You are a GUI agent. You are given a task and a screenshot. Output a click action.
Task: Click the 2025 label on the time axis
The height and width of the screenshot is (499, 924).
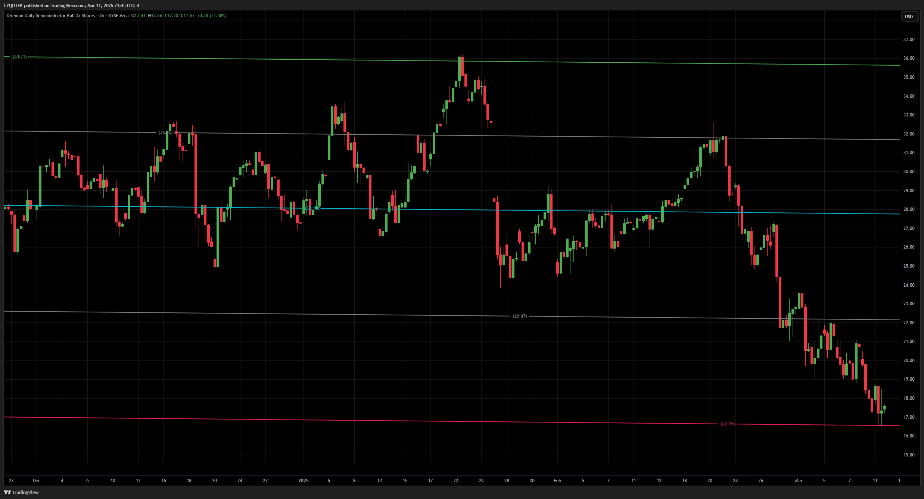[304, 481]
